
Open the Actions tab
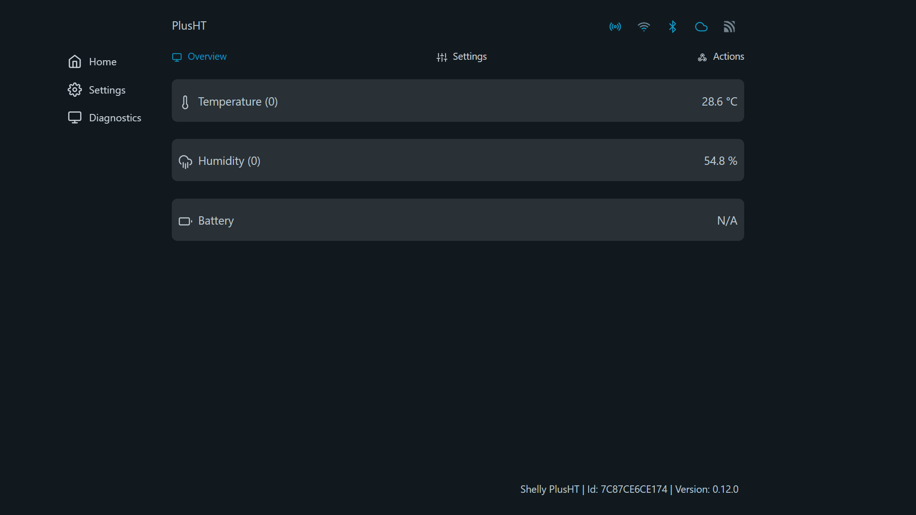coord(728,57)
